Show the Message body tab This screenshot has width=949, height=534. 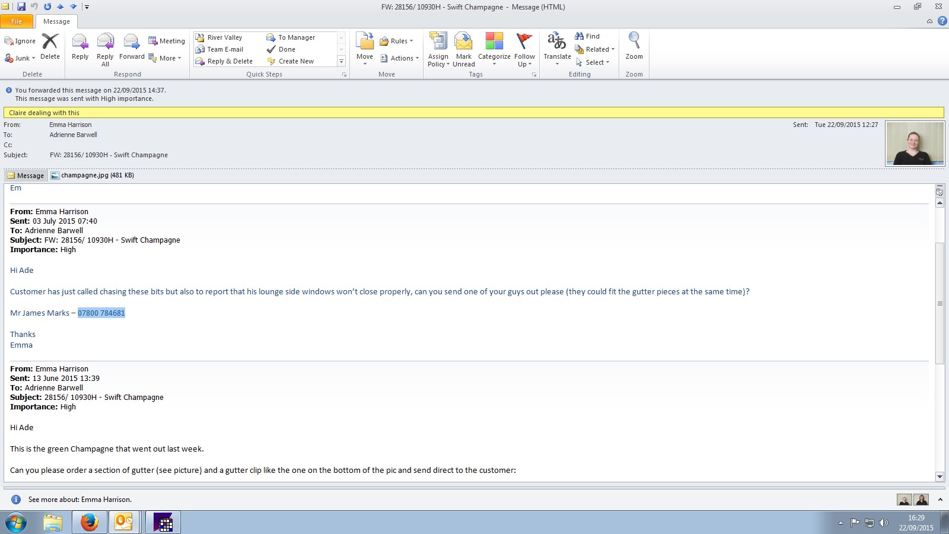(x=26, y=176)
